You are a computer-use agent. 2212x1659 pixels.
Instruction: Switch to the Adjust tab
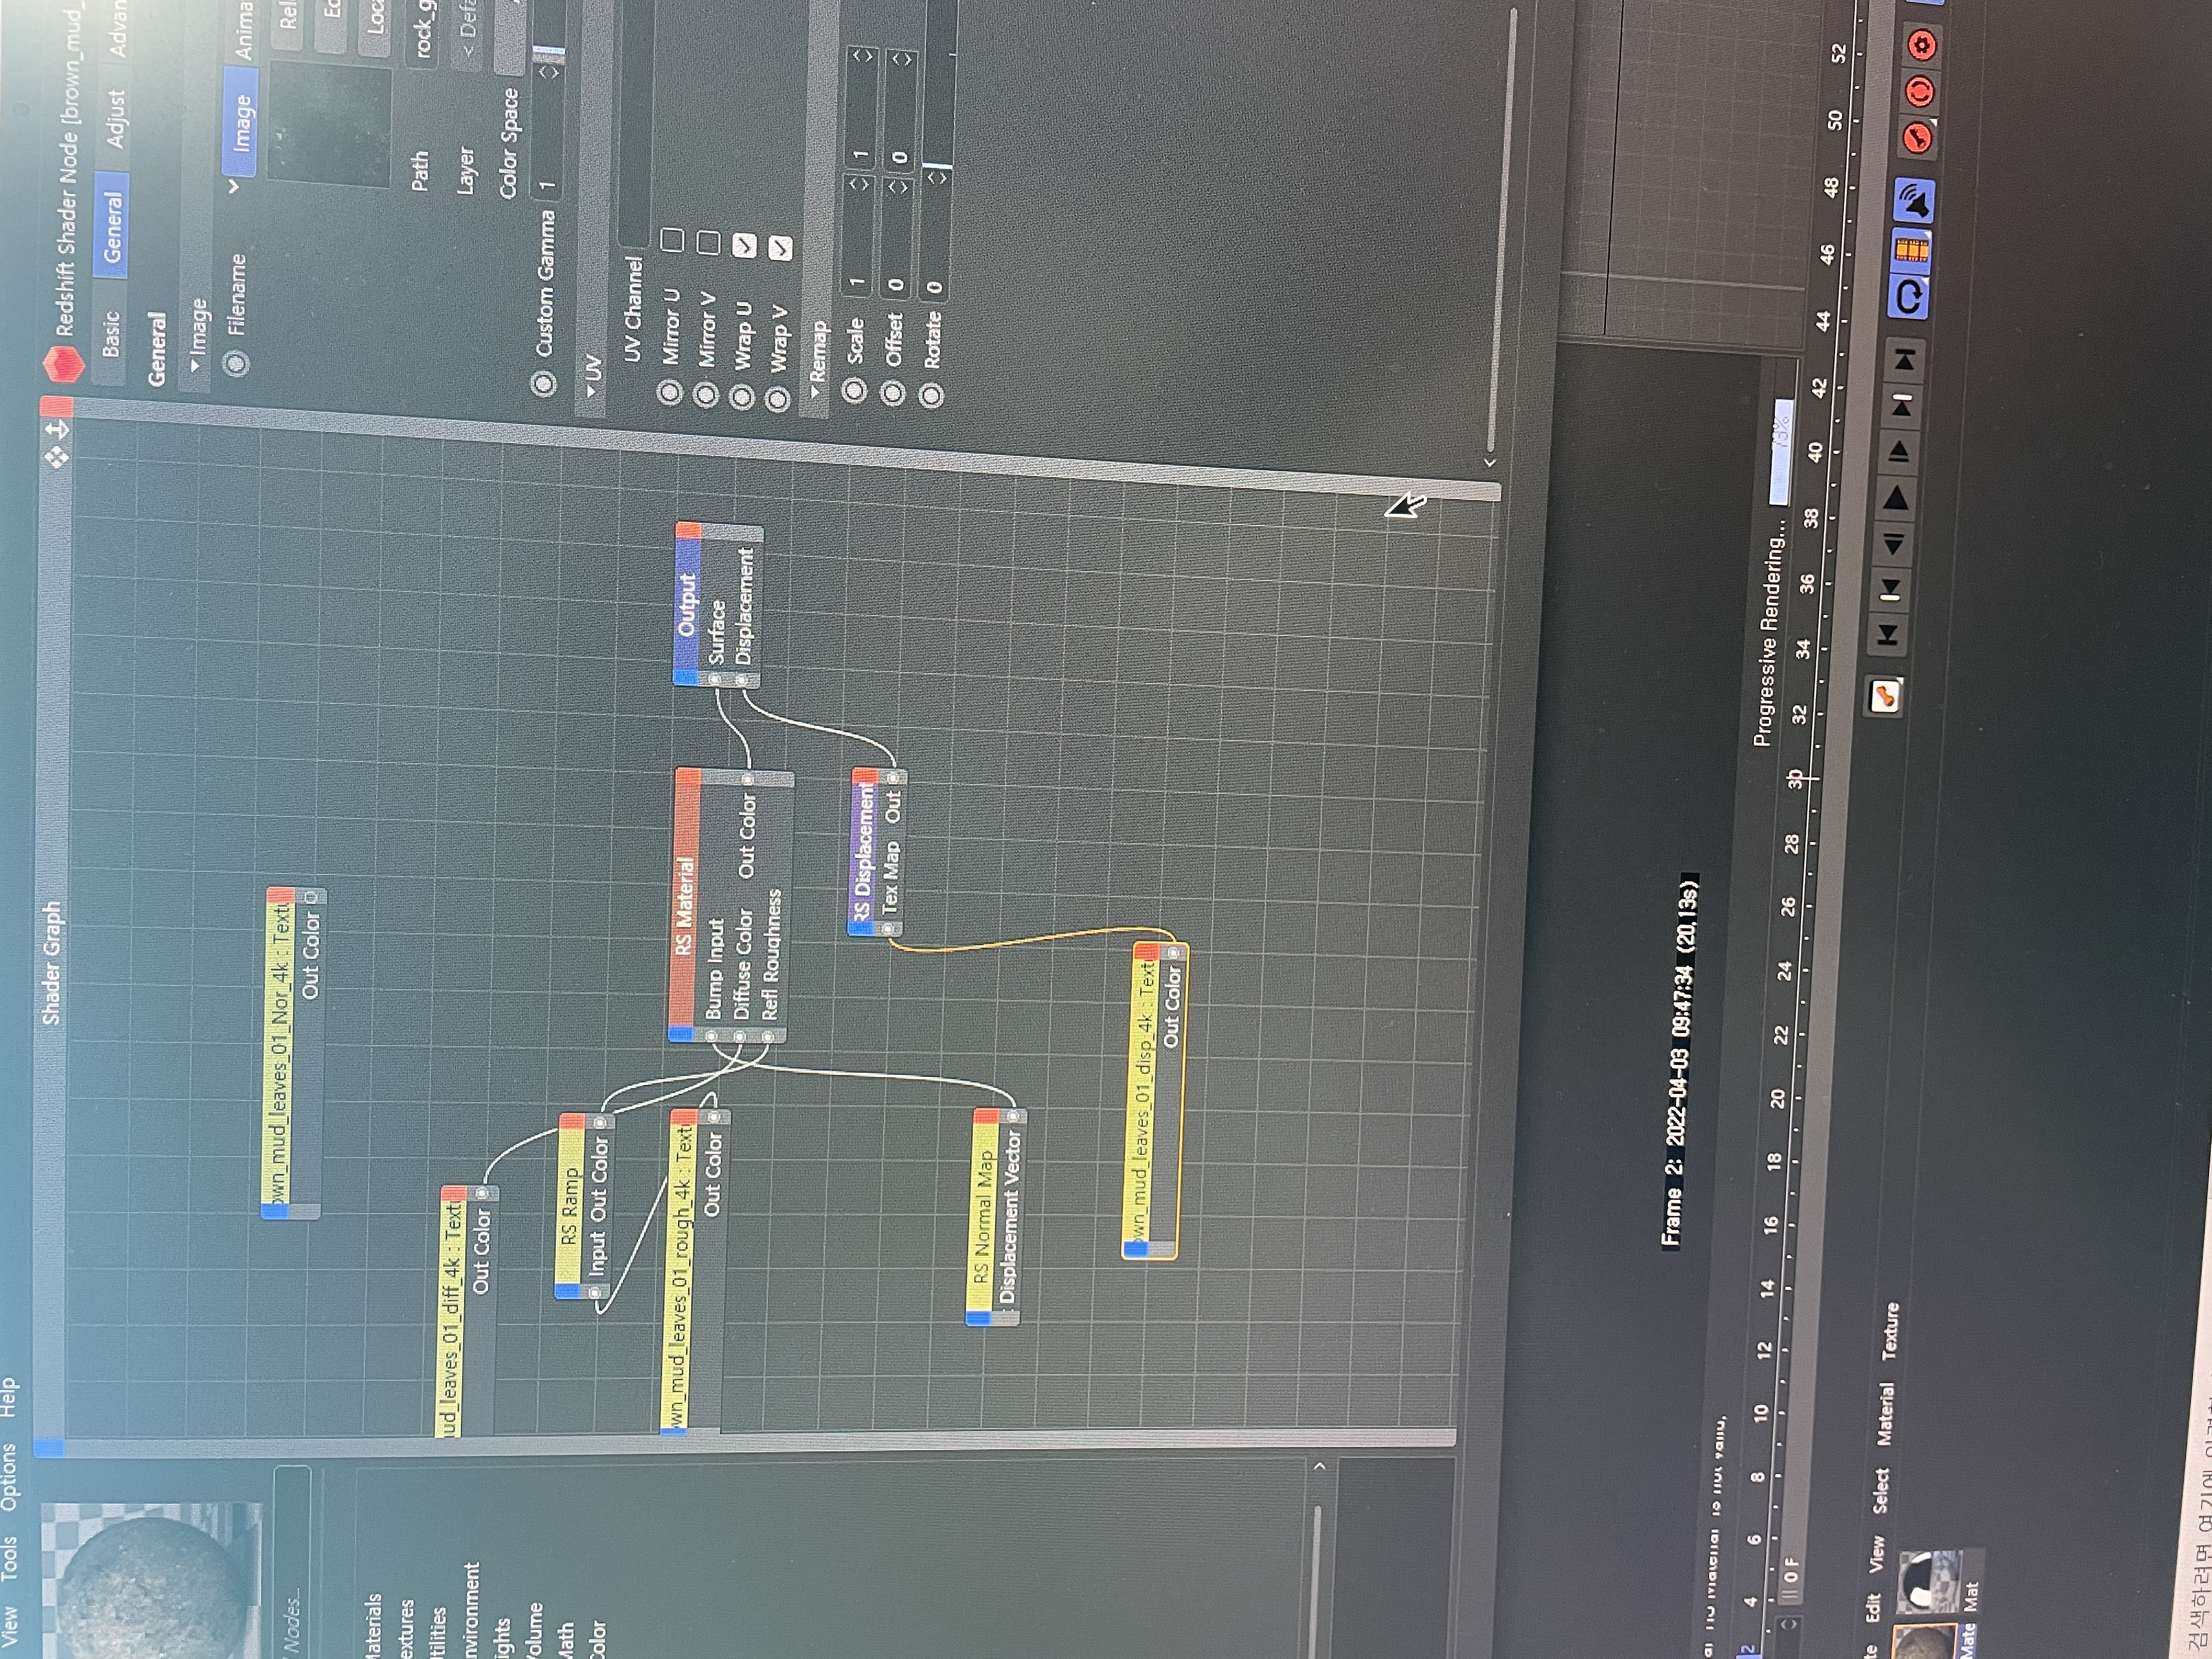click(x=116, y=119)
